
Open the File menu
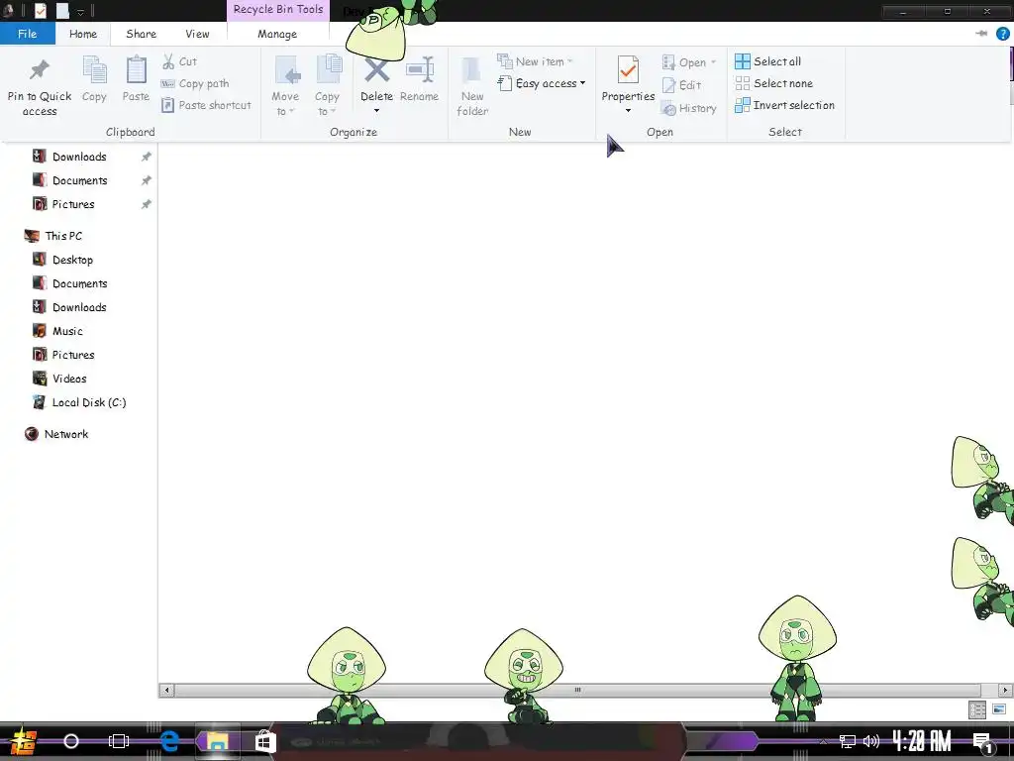(27, 34)
